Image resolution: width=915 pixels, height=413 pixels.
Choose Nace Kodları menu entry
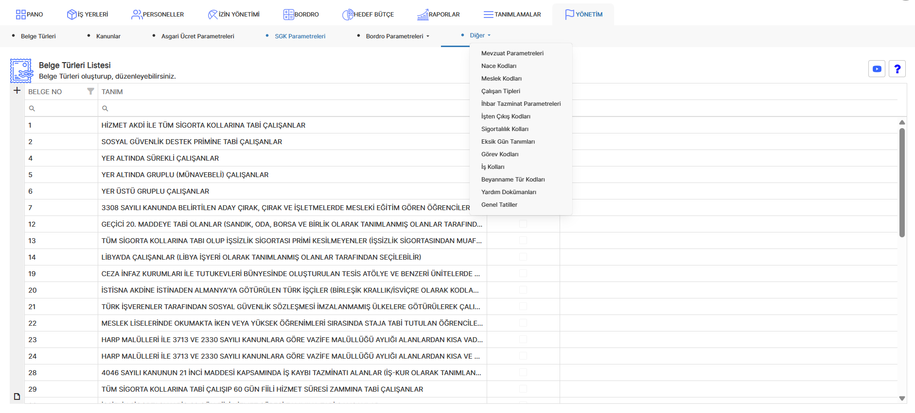pos(499,66)
